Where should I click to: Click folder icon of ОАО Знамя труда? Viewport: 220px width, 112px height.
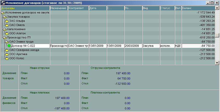point(7,42)
